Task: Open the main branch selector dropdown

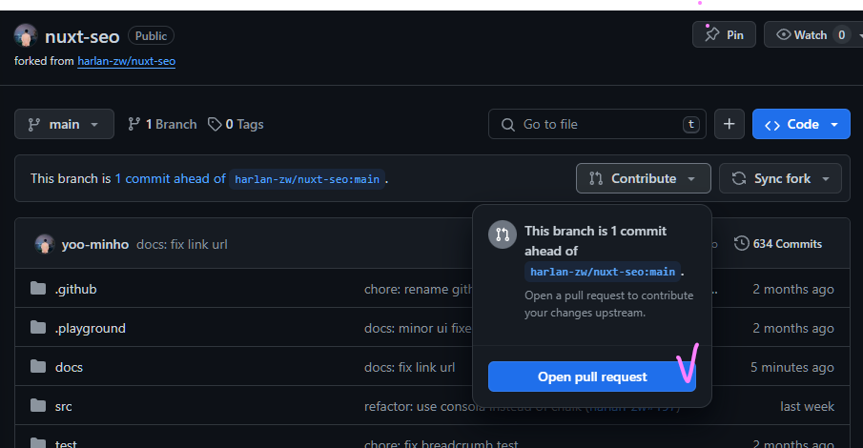Action: coord(64,124)
